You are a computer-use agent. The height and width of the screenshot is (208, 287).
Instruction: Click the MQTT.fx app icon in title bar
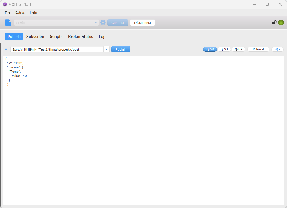(5, 4)
